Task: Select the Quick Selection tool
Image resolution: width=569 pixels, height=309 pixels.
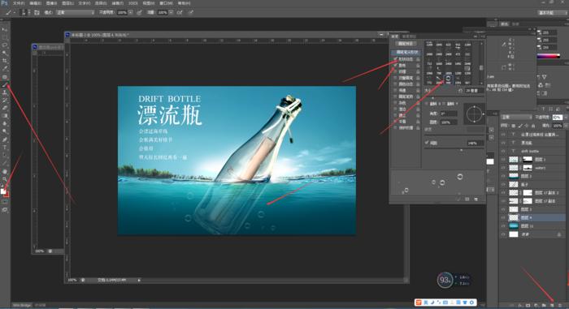Action: pos(5,53)
